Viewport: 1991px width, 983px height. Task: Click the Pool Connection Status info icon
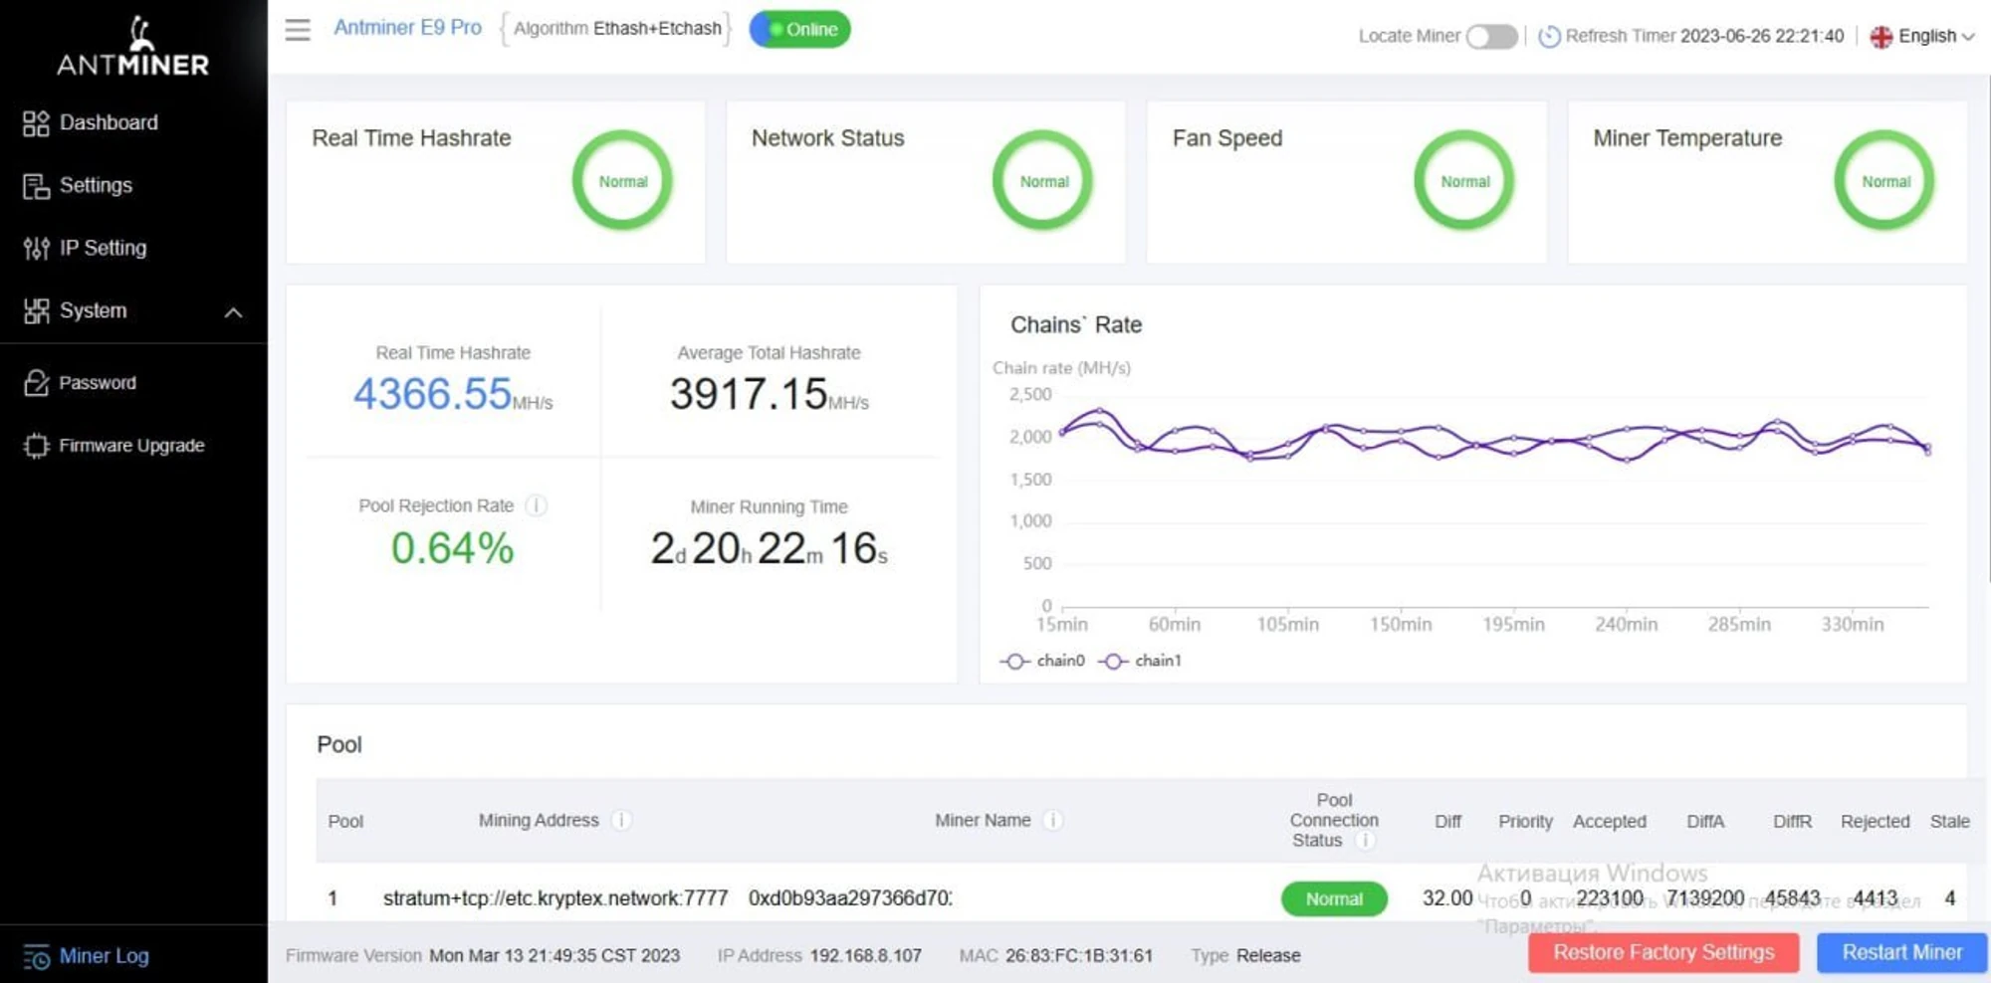pyautogui.click(x=1365, y=841)
